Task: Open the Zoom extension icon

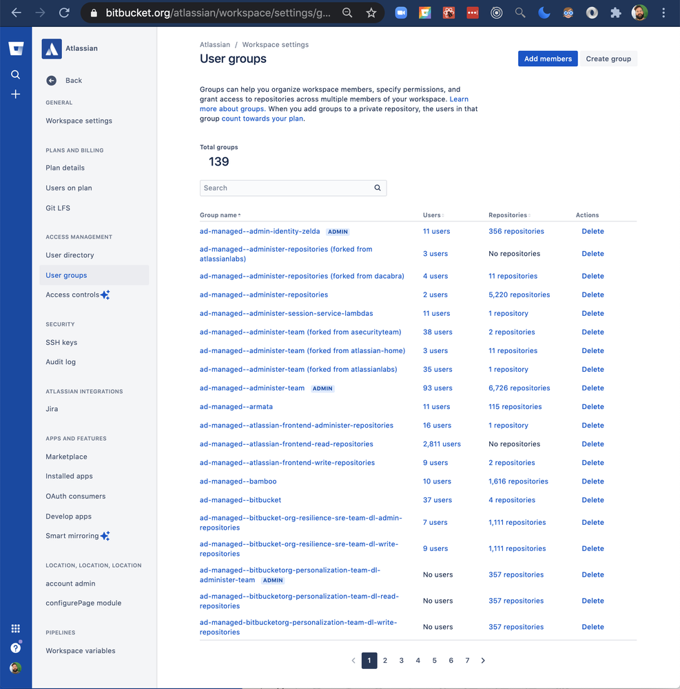Action: tap(401, 12)
